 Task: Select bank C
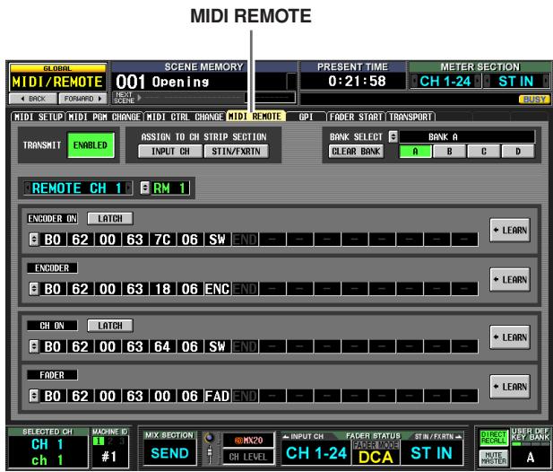pyautogui.click(x=483, y=152)
